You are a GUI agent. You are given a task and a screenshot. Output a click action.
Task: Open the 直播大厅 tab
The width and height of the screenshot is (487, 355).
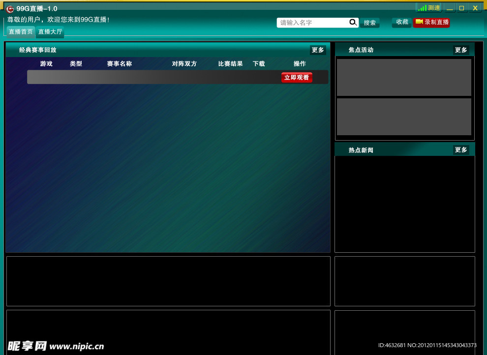pos(50,32)
